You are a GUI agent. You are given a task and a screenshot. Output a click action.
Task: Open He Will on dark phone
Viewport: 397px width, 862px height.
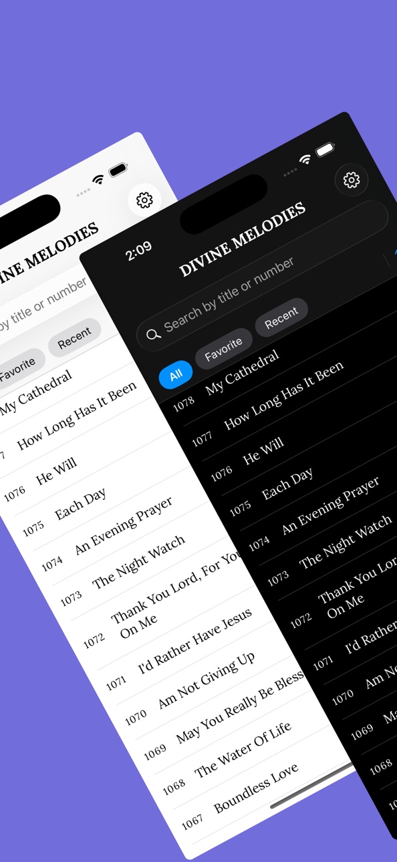tap(263, 450)
